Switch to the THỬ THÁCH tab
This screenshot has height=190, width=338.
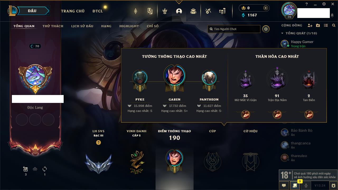point(53,26)
